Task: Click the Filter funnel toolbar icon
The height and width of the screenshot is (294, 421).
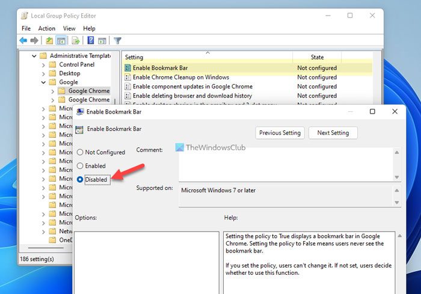Action: [118, 41]
